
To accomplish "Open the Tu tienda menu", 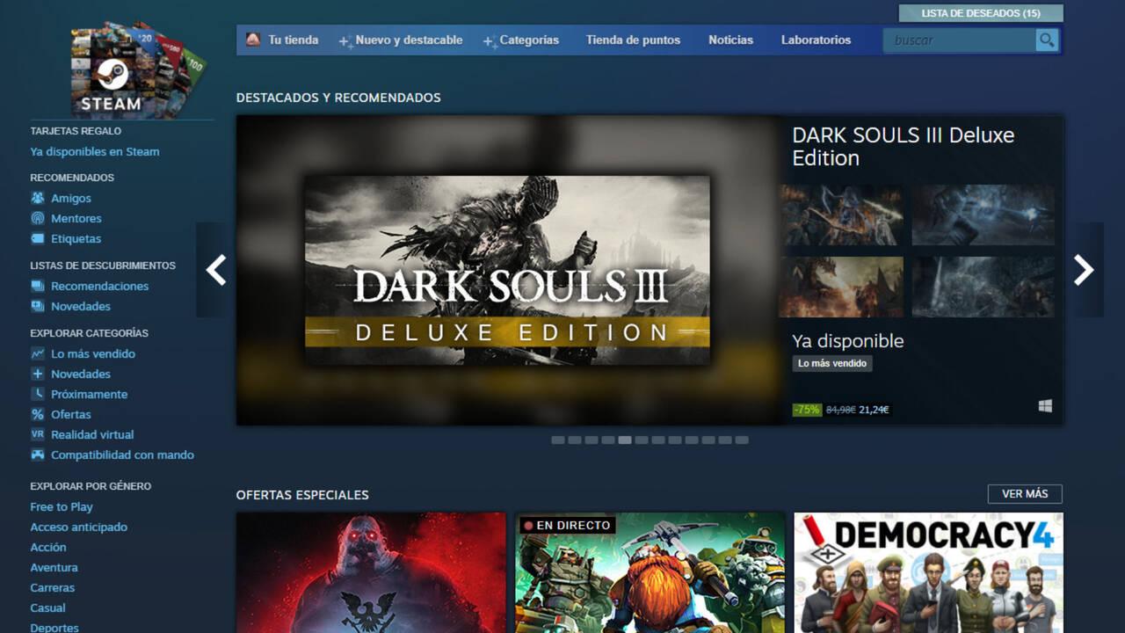I will [x=294, y=40].
